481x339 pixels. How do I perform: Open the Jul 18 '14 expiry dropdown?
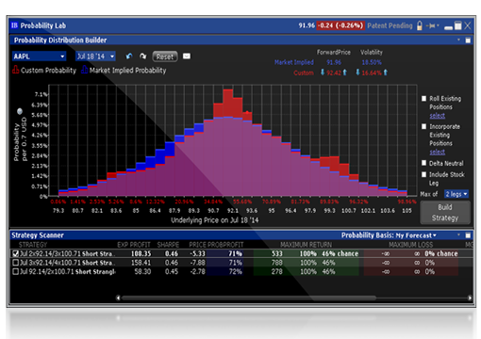[96, 56]
